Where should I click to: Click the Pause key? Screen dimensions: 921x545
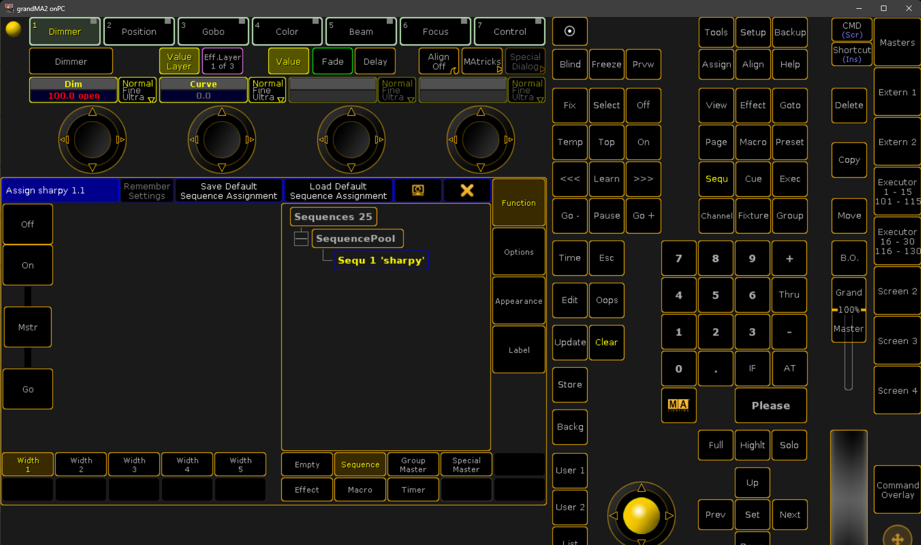pyautogui.click(x=606, y=215)
